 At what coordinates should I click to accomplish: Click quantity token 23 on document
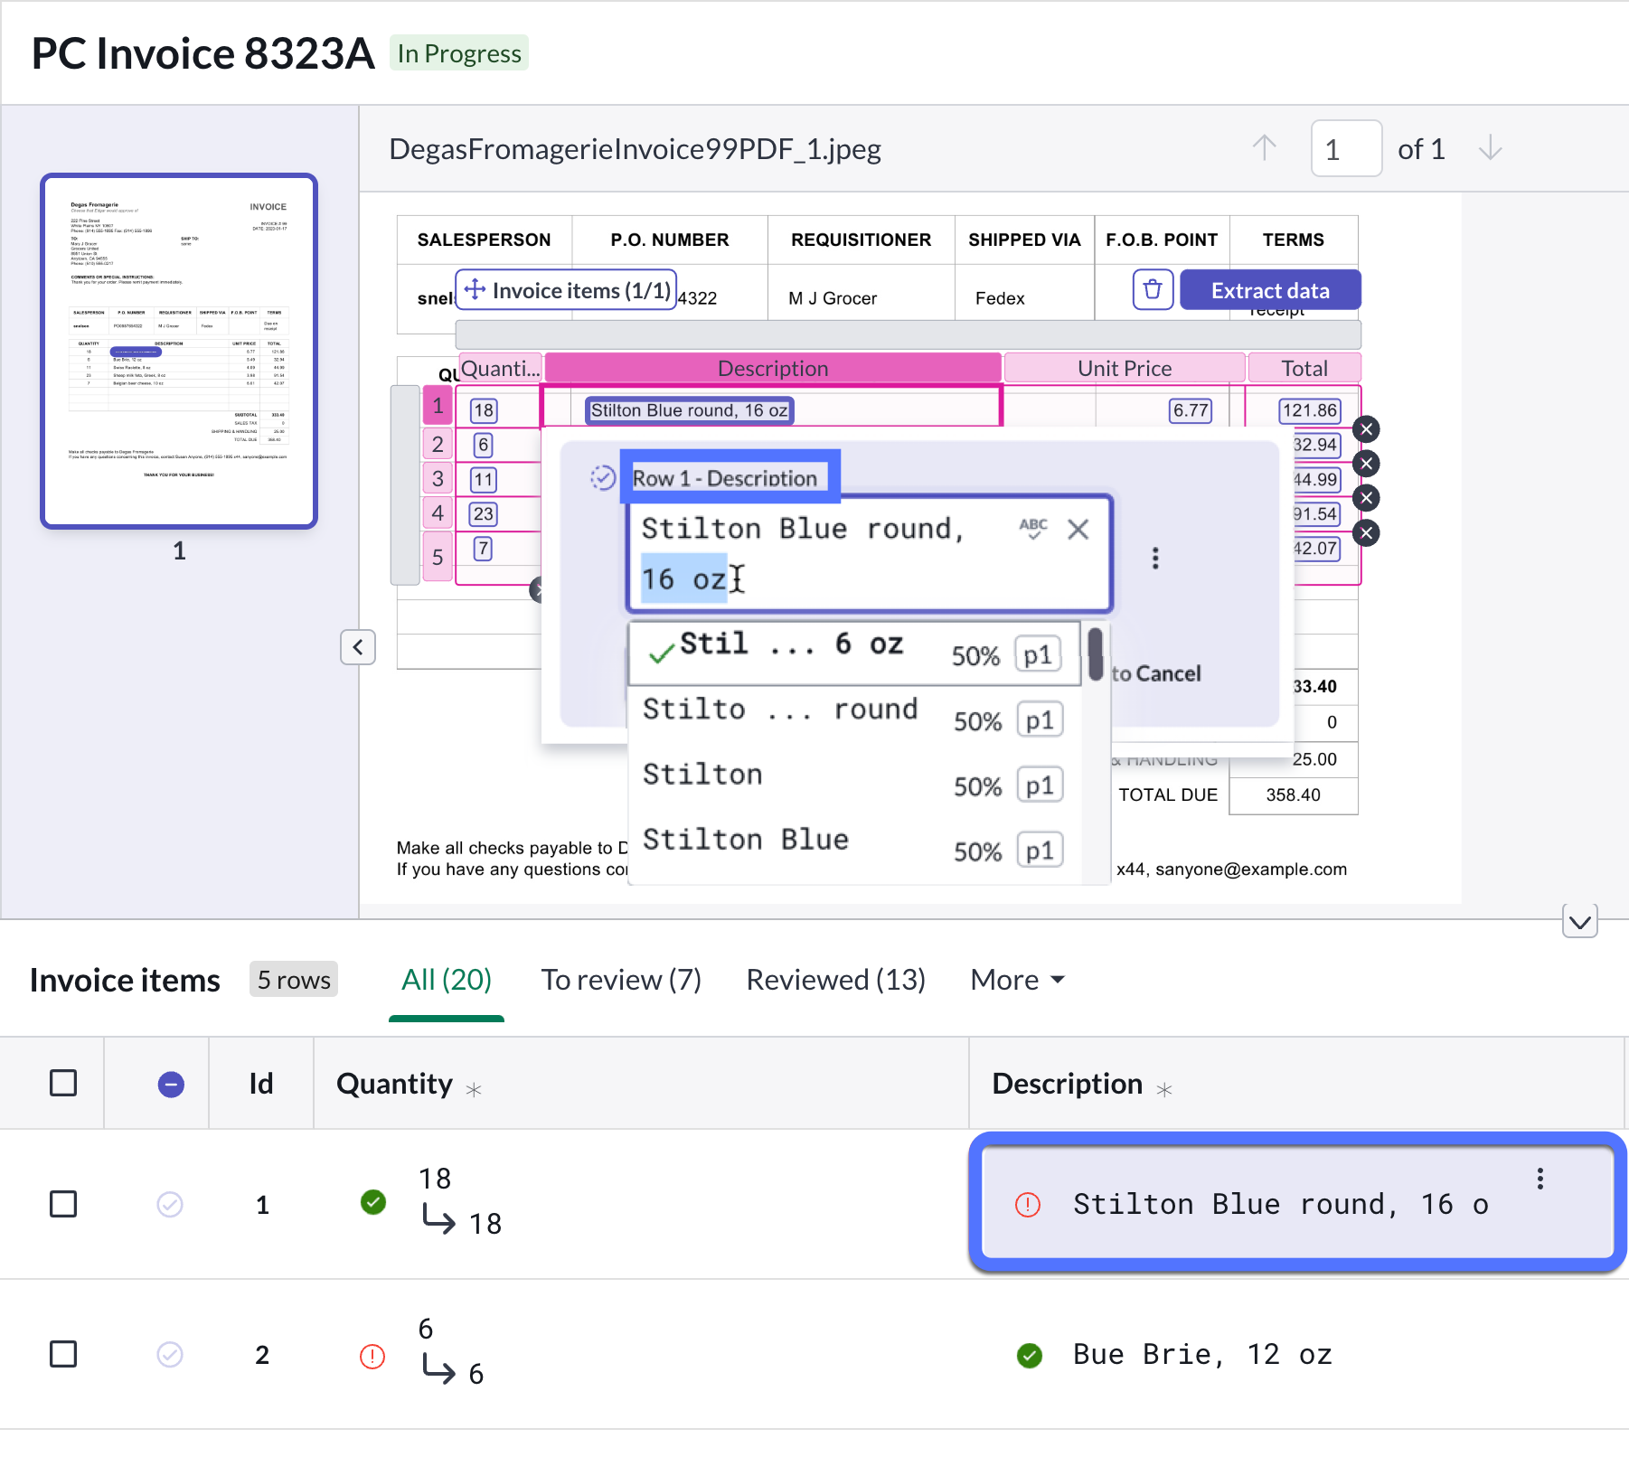(484, 514)
